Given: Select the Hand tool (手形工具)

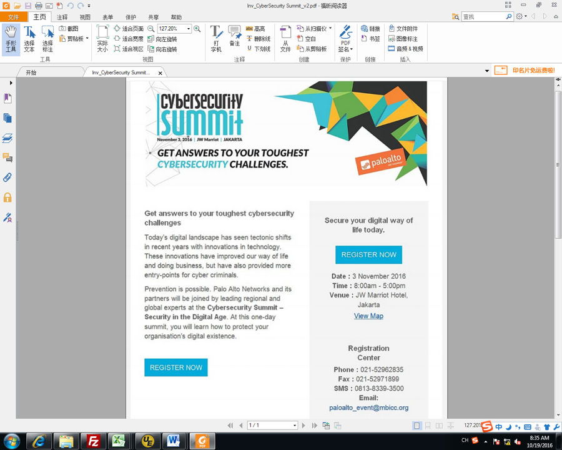Looking at the screenshot, I should coord(11,39).
